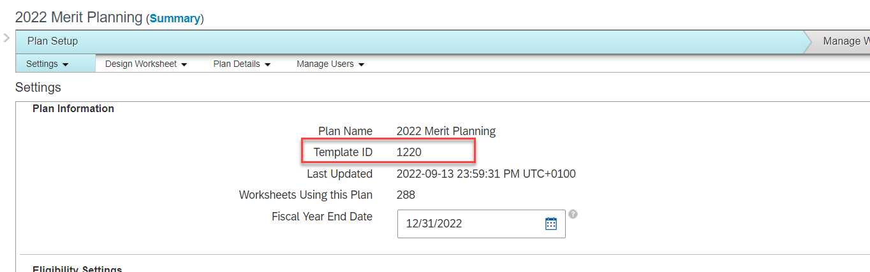Viewport: 870px width, 272px height.
Task: Open the Summary link
Action: point(175,18)
